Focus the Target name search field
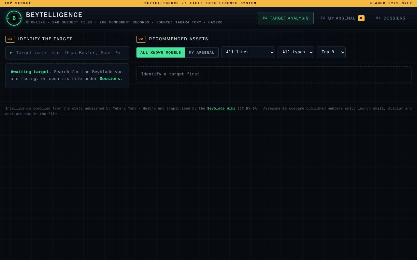Image resolution: width=417 pixels, height=260 pixels. [x=67, y=53]
